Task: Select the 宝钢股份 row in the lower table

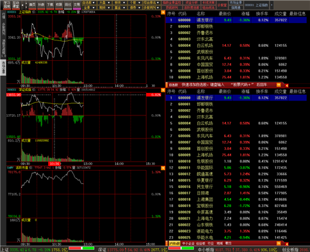Action: 236,206
